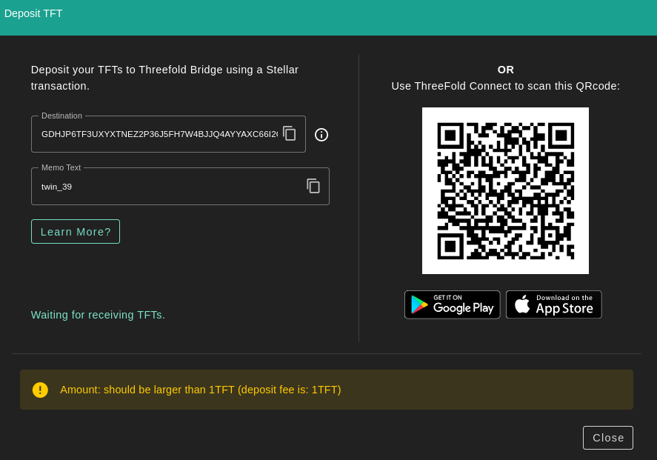The height and width of the screenshot is (460, 657).
Task: Click the deposit fee amount warning text
Action: coord(201,390)
